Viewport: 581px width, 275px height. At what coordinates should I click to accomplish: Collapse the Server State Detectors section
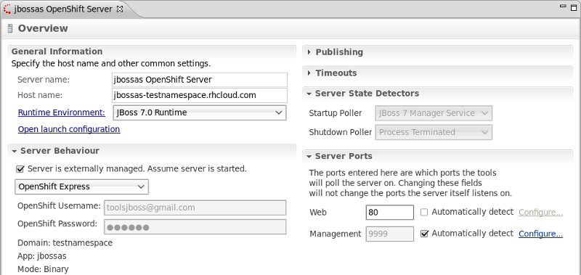pyautogui.click(x=309, y=94)
